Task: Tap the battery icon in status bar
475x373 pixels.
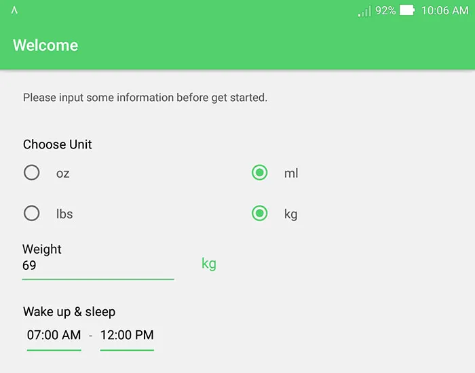Action: (x=407, y=11)
